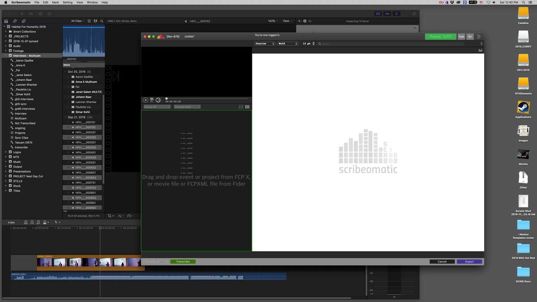
Task: Adjust the 12 pt font size stepper
Action: (313, 43)
